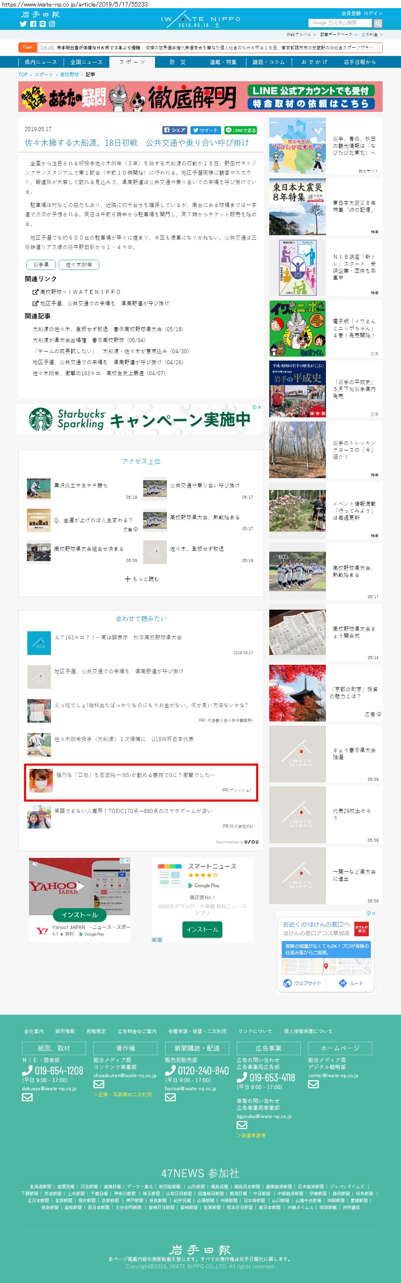Open the 口臭 PR recommended item
This screenshot has height=1283, width=401.
[x=141, y=782]
